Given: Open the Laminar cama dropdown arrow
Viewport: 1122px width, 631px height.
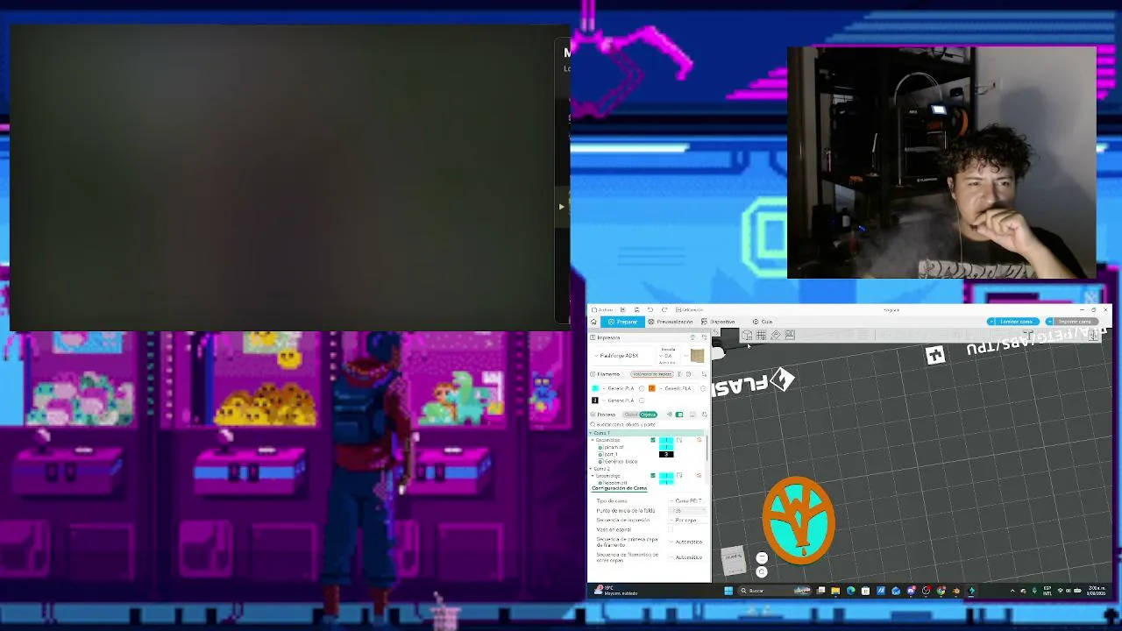Looking at the screenshot, I should (x=991, y=322).
